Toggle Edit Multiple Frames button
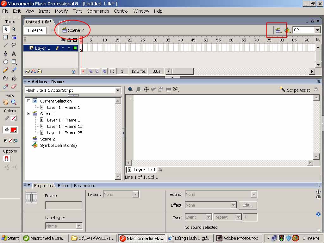Screen dimensions: 324x243 click(x=104, y=72)
